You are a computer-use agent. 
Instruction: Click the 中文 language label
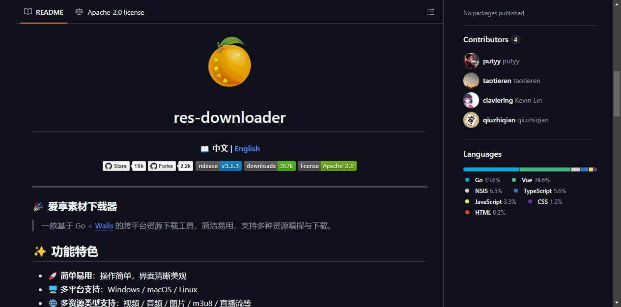(220, 148)
